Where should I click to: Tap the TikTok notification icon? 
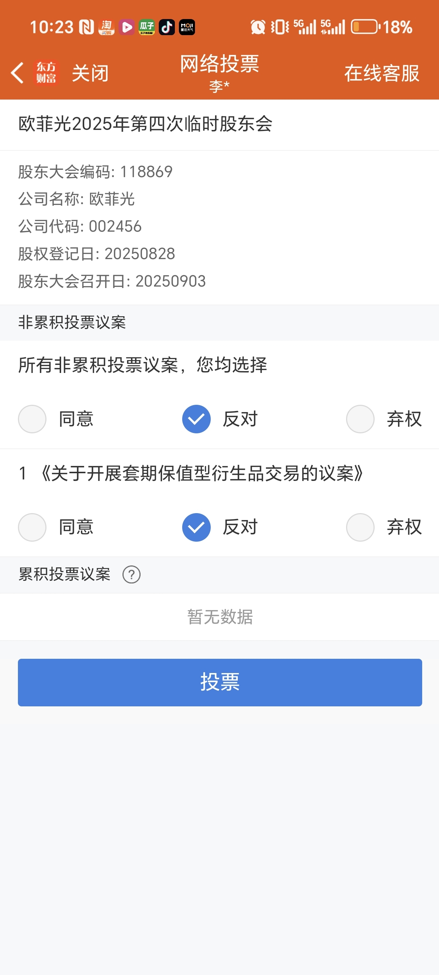click(x=166, y=27)
